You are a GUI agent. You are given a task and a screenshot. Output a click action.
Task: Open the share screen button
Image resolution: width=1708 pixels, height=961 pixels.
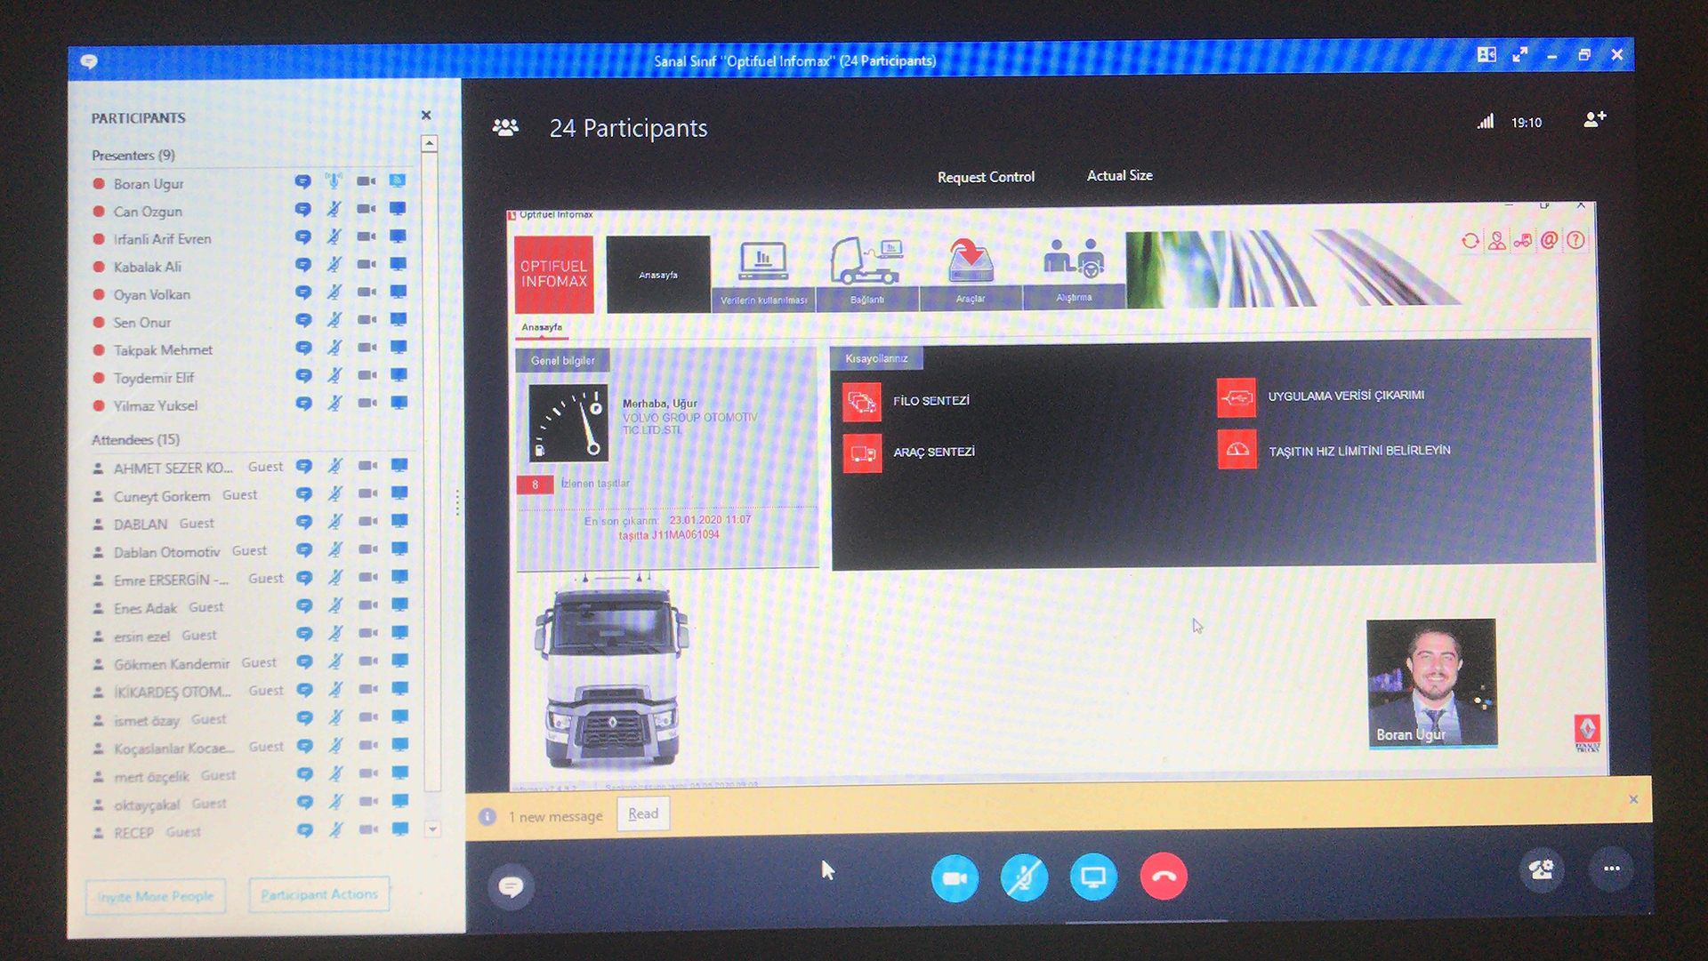[1093, 877]
